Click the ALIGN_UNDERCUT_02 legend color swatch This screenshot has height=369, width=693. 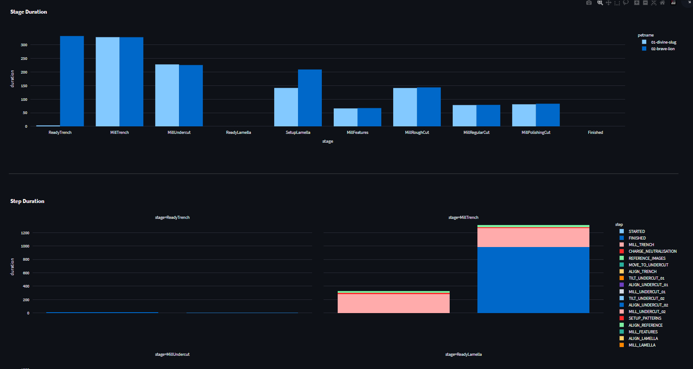click(x=622, y=305)
